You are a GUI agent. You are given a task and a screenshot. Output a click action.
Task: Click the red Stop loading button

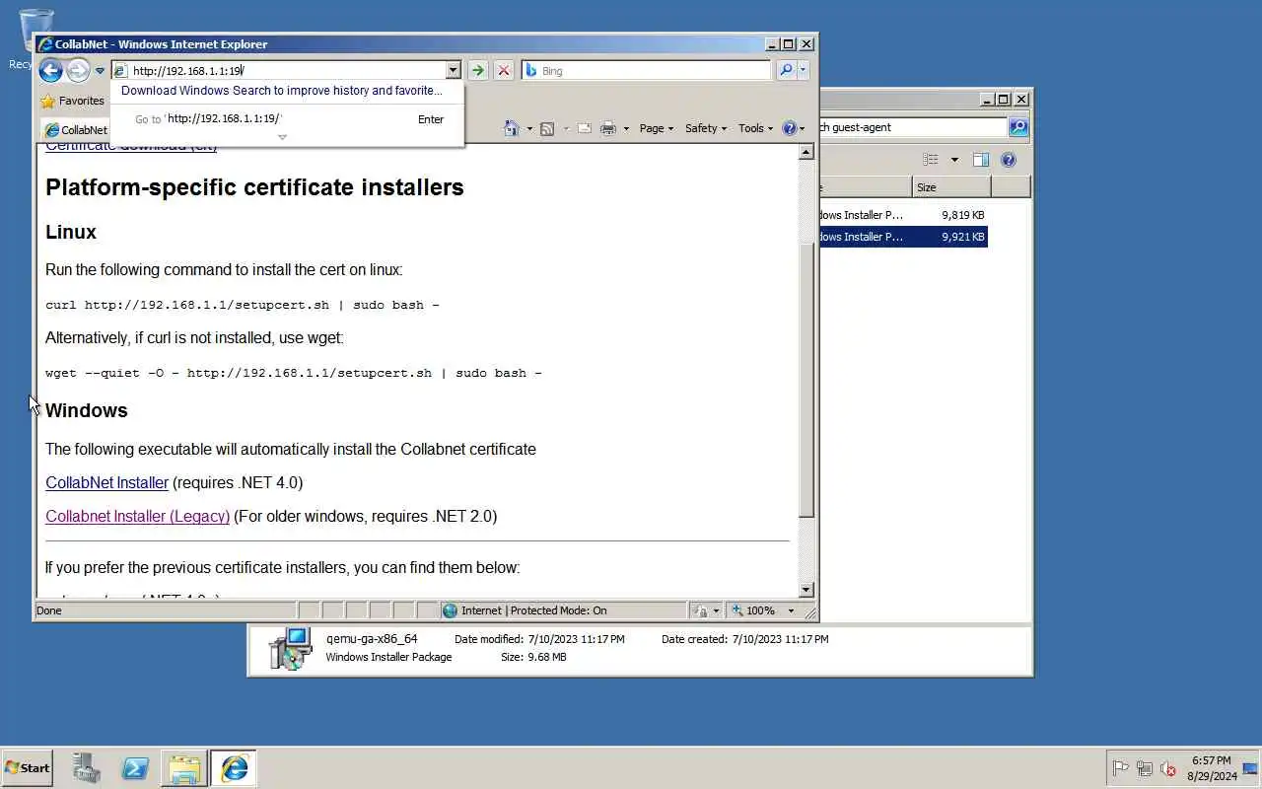pyautogui.click(x=504, y=70)
